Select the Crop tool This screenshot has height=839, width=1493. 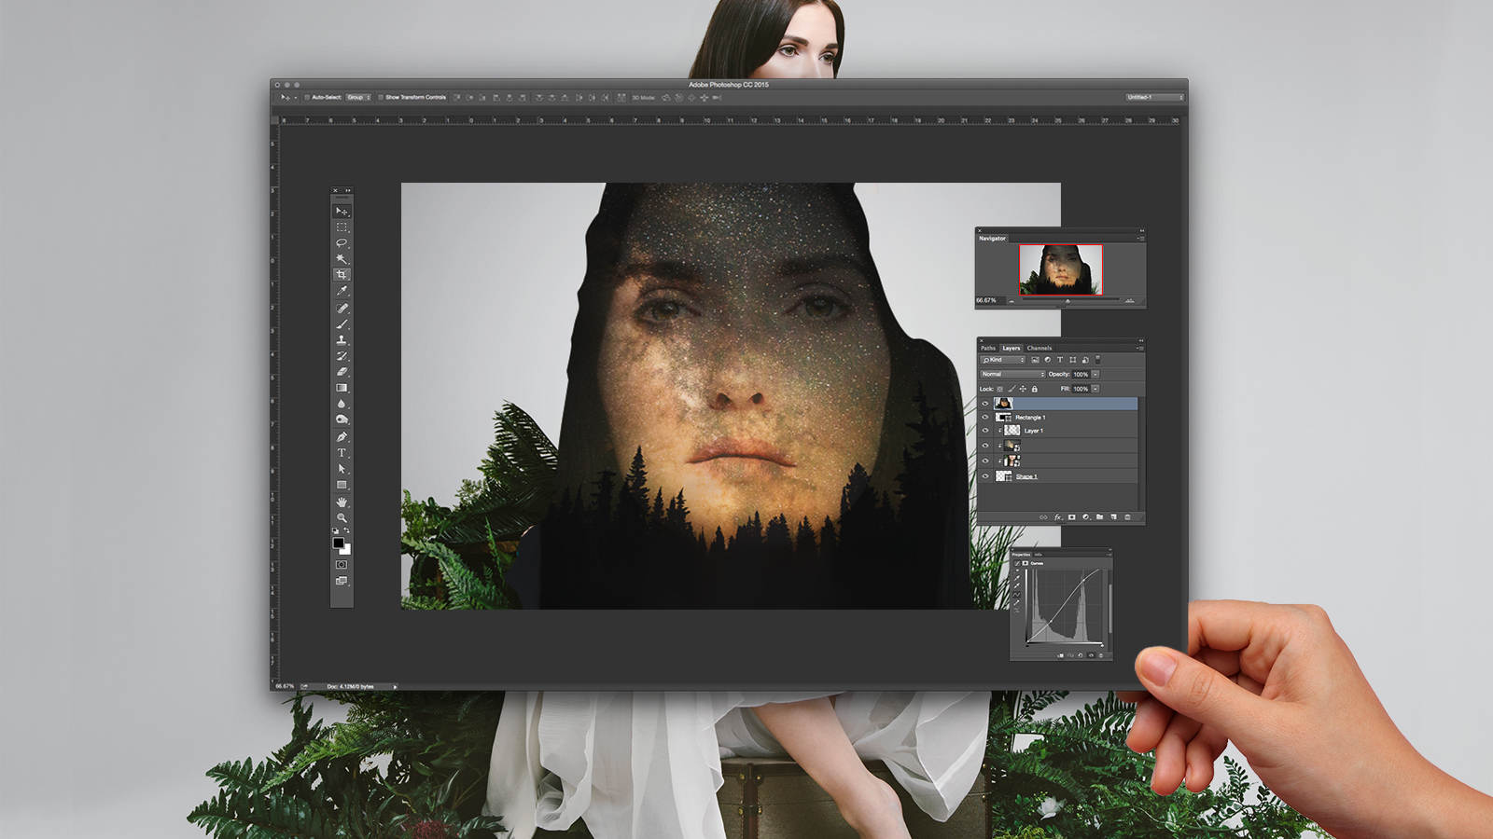[342, 275]
